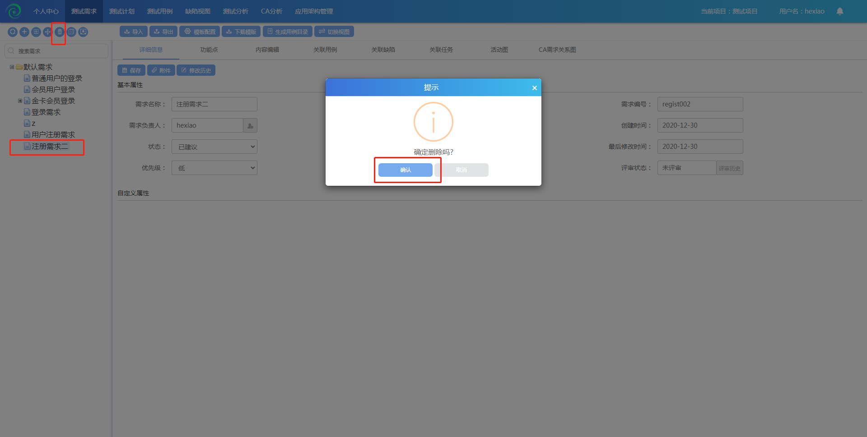Close the 提示 dialog with the X
This screenshot has width=867, height=437.
tap(534, 88)
